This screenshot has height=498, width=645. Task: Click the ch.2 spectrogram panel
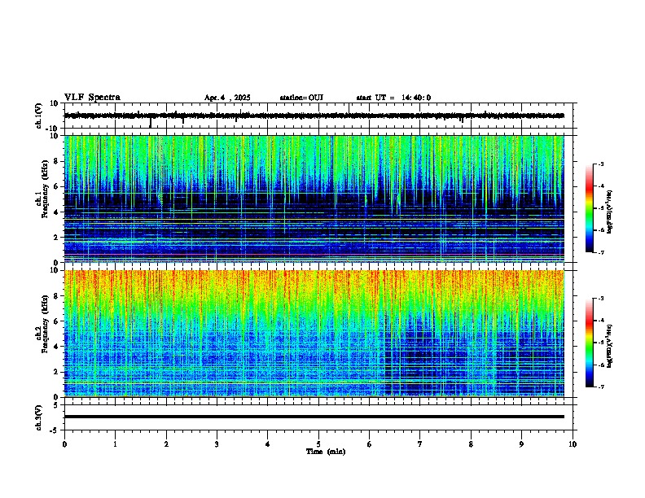[314, 334]
